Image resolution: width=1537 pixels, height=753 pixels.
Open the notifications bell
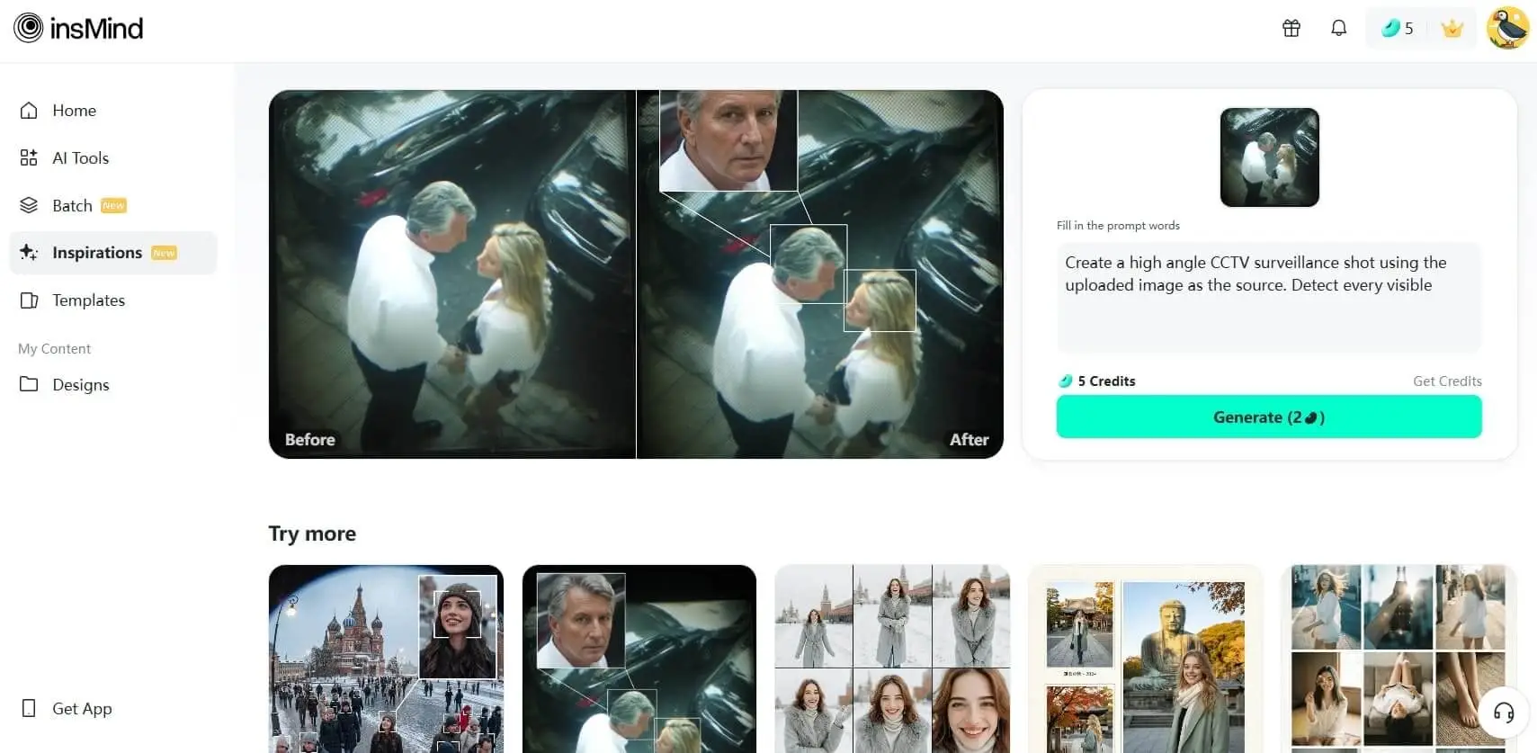coord(1338,29)
